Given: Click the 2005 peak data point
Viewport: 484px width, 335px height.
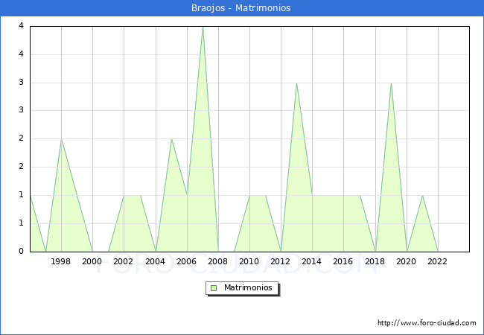Looking at the screenshot, I should tap(171, 139).
